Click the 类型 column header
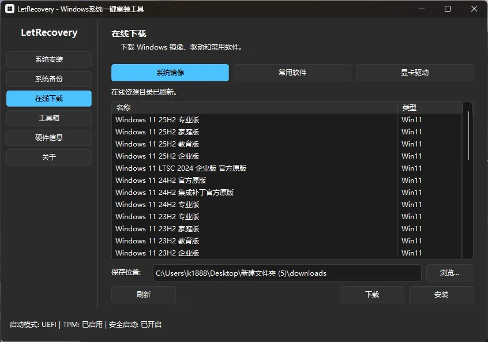Screen dimensions: 488x342 (x=430, y=108)
